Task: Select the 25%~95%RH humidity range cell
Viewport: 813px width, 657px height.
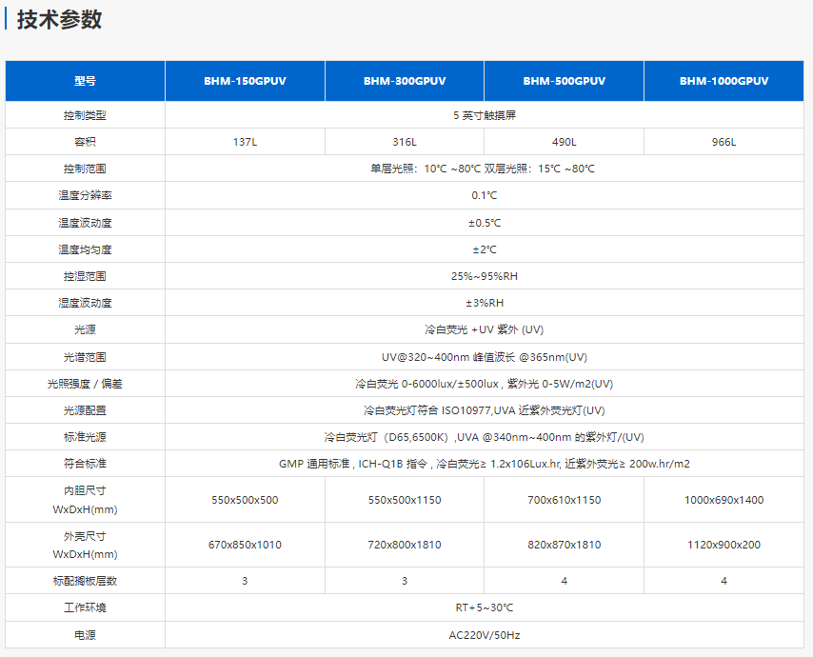Action: [485, 276]
